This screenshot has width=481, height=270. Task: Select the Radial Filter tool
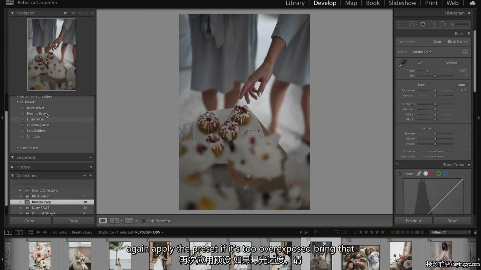(x=443, y=24)
